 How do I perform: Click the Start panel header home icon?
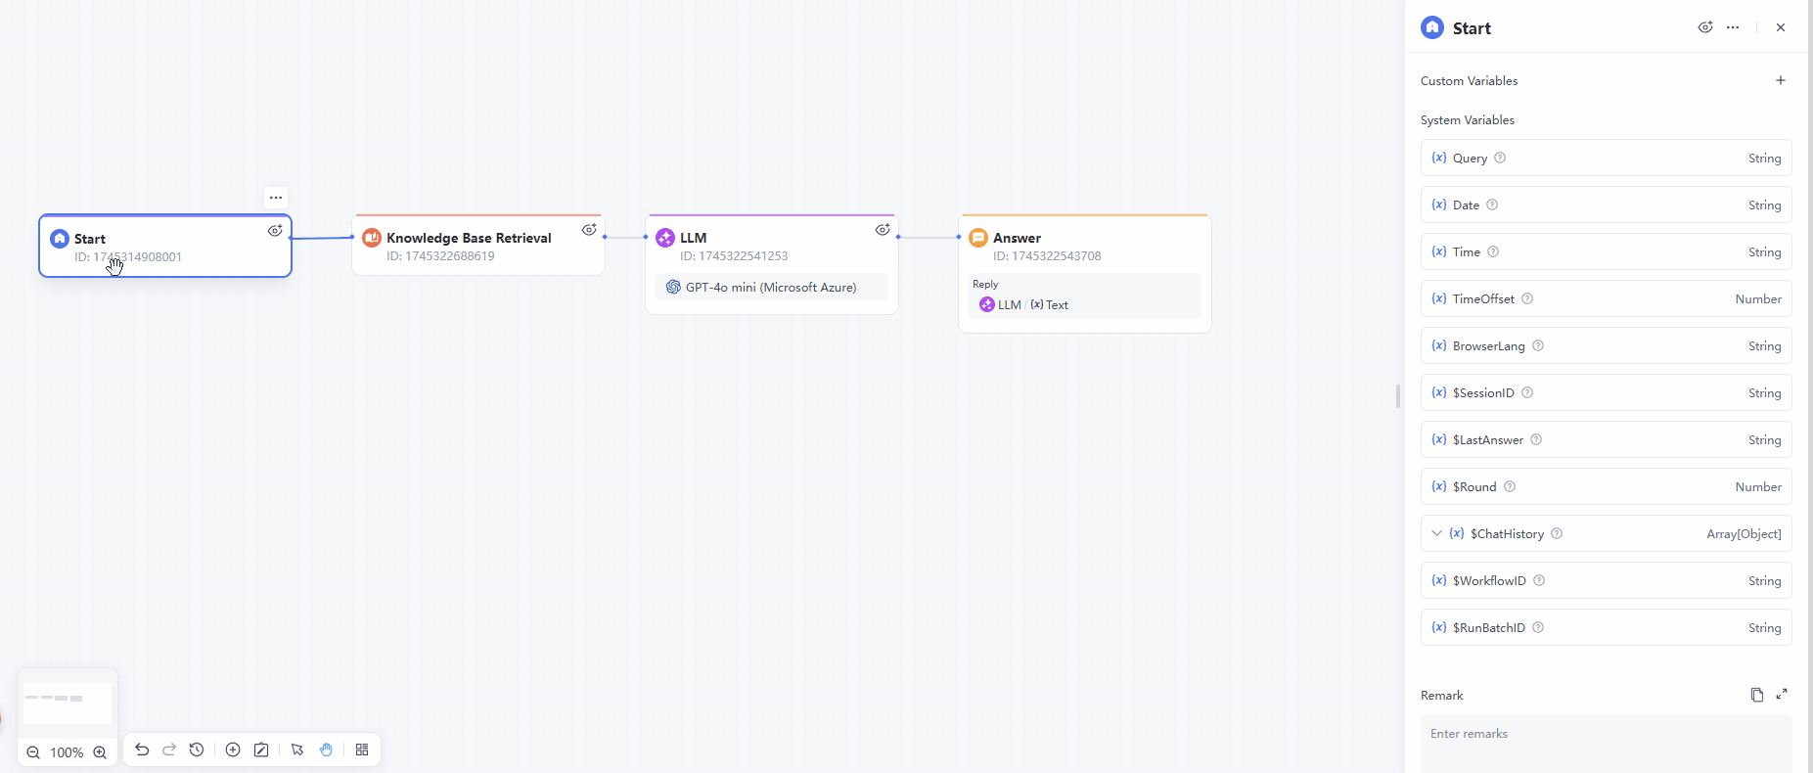[x=1432, y=27]
